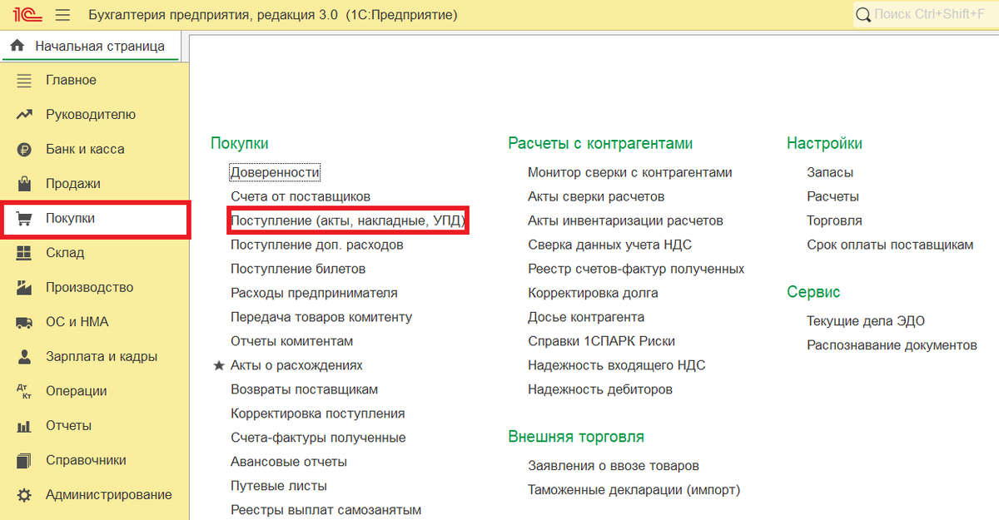Click the shopping bag icon for Продажи

(24, 184)
